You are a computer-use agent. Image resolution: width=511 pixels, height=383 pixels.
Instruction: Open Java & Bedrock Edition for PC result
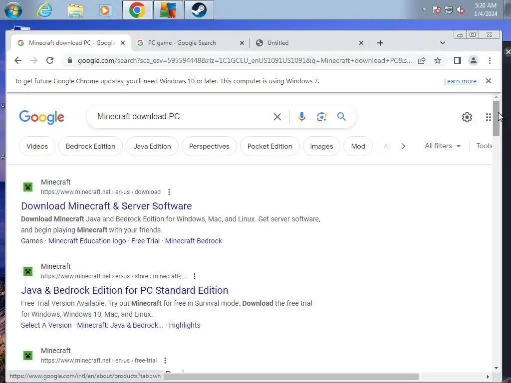pyautogui.click(x=124, y=290)
